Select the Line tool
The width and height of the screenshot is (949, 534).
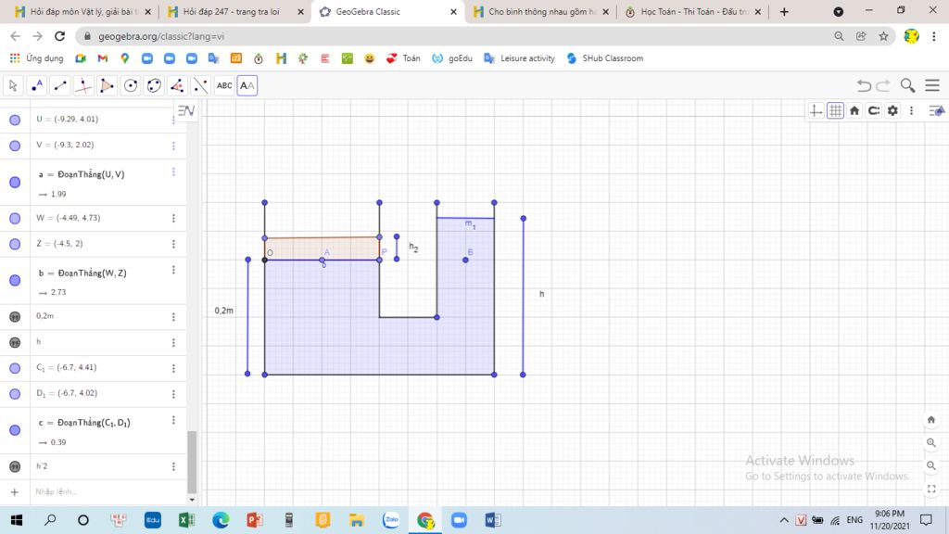click(x=60, y=85)
